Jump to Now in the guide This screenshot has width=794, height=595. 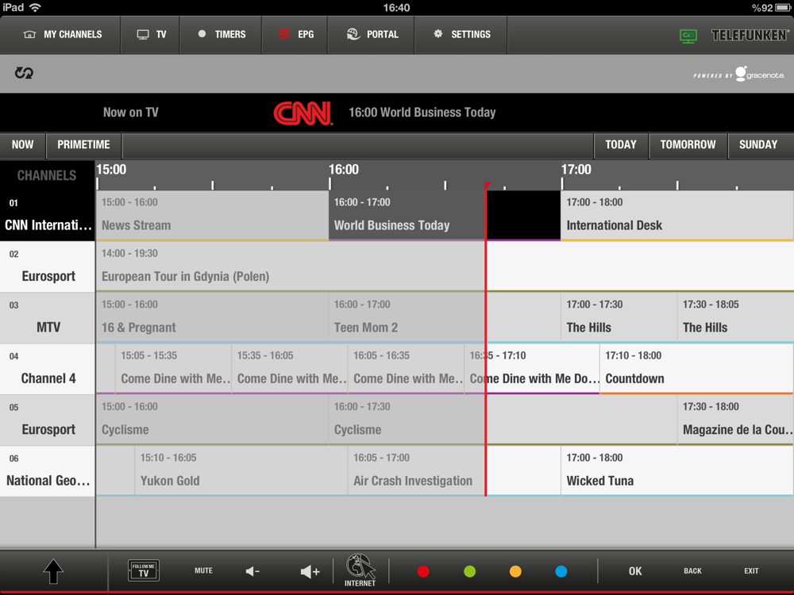(x=23, y=144)
